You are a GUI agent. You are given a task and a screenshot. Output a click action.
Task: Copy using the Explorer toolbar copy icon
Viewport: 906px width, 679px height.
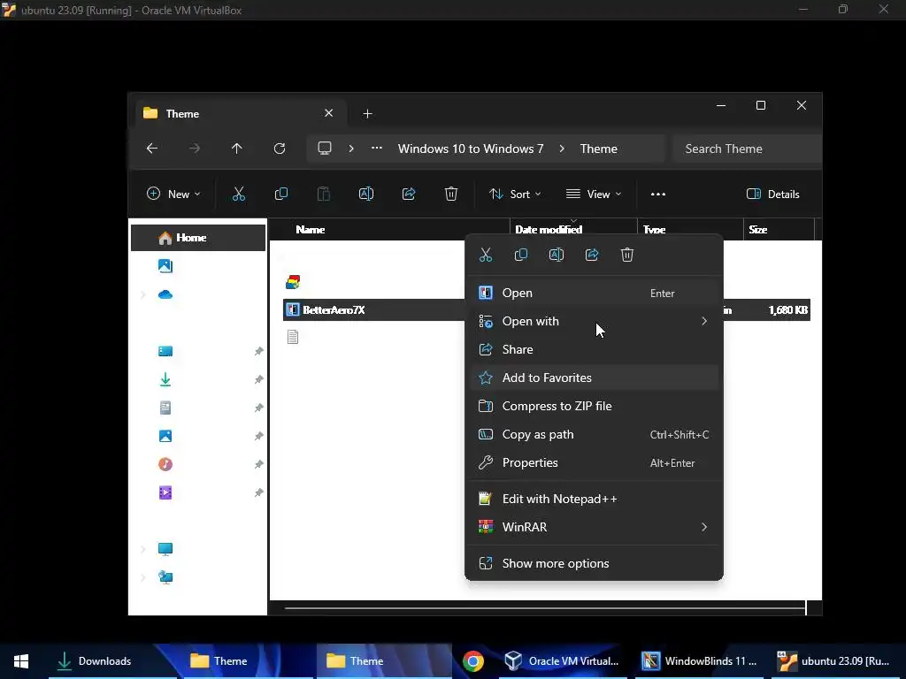pos(281,194)
